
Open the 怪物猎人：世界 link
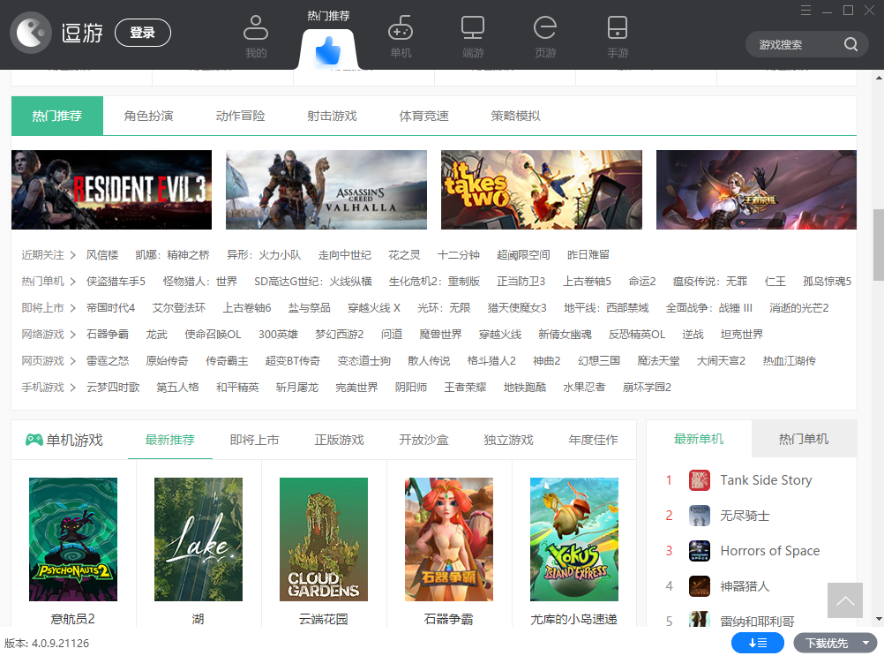[200, 282]
